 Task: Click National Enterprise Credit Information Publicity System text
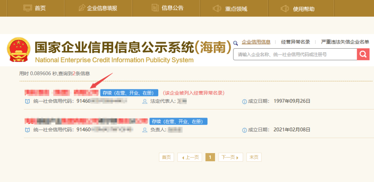coord(114,60)
